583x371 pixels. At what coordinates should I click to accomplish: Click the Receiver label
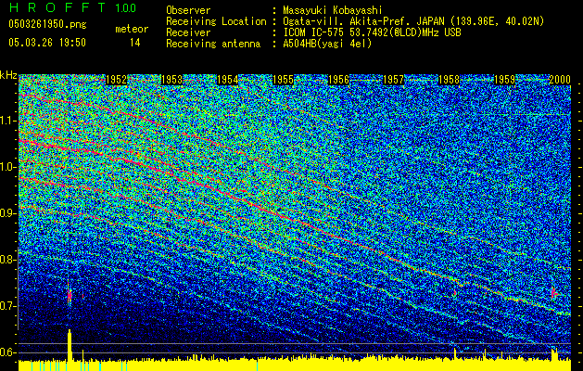coord(188,32)
